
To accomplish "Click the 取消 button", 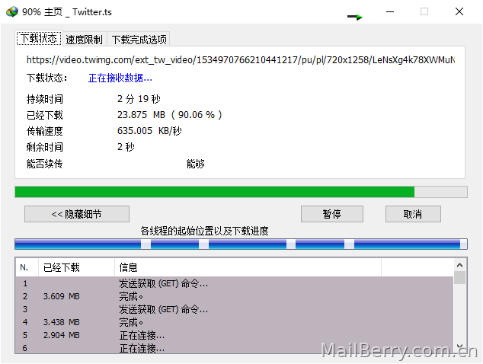I will (x=413, y=214).
